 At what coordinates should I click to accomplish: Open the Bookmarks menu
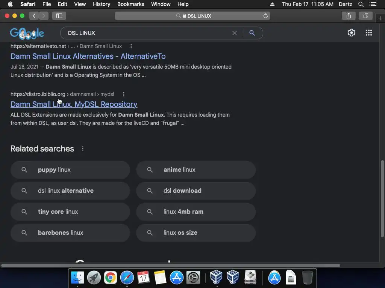(130, 4)
